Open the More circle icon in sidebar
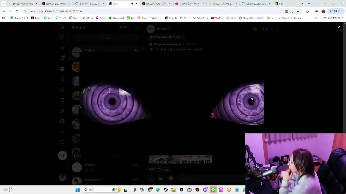 [x=62, y=142]
